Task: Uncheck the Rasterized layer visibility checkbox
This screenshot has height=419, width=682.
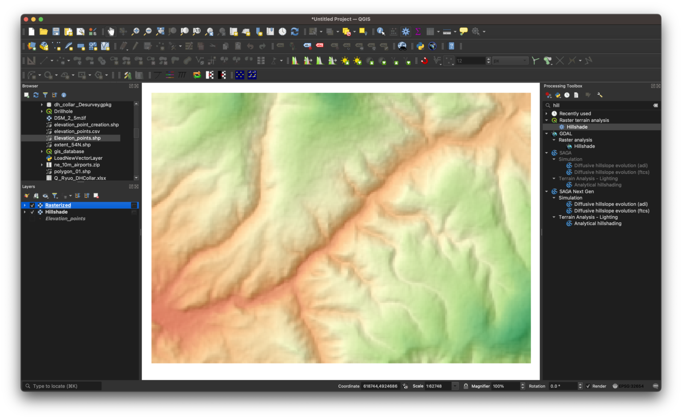Action: [32, 206]
